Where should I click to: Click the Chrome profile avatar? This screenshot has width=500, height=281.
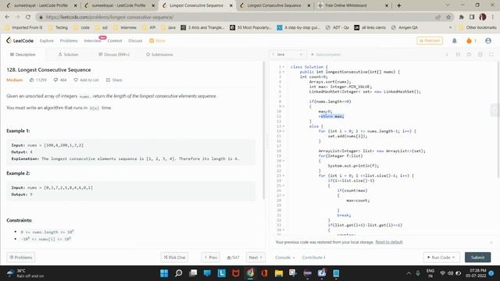point(483,17)
